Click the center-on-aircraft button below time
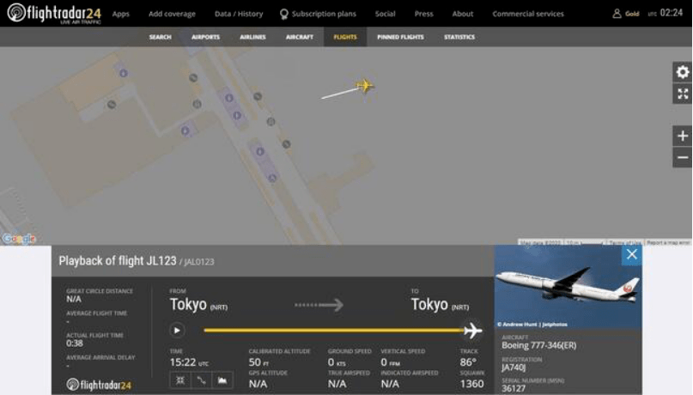Screen dimensions: 693x395 tap(179, 380)
